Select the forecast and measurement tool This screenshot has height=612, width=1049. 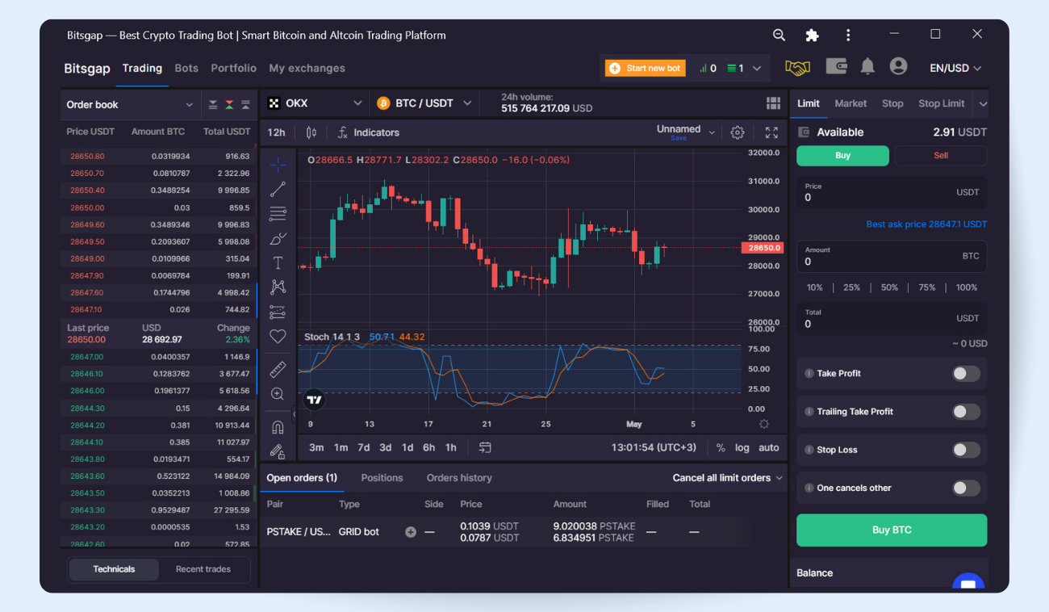278,312
